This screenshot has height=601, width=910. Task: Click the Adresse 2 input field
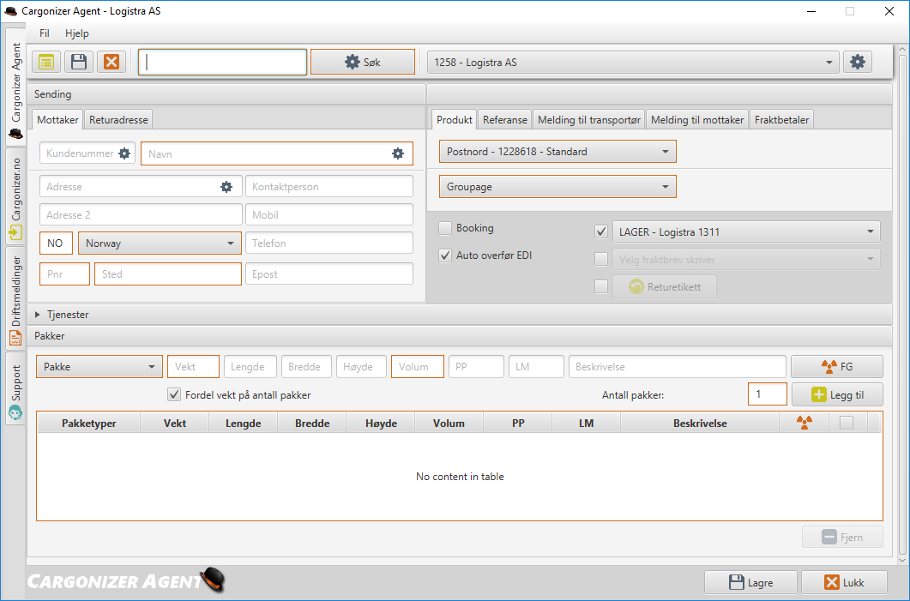[x=141, y=214]
